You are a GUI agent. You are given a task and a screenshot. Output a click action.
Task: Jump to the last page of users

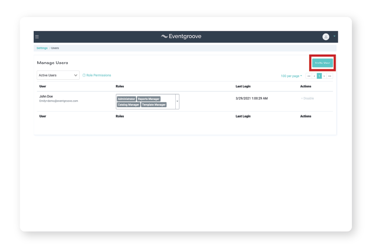[x=330, y=76]
